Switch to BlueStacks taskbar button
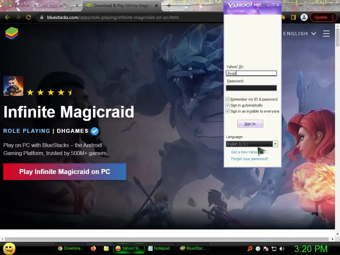Image resolution: width=340 pixels, height=255 pixels. (x=193, y=248)
